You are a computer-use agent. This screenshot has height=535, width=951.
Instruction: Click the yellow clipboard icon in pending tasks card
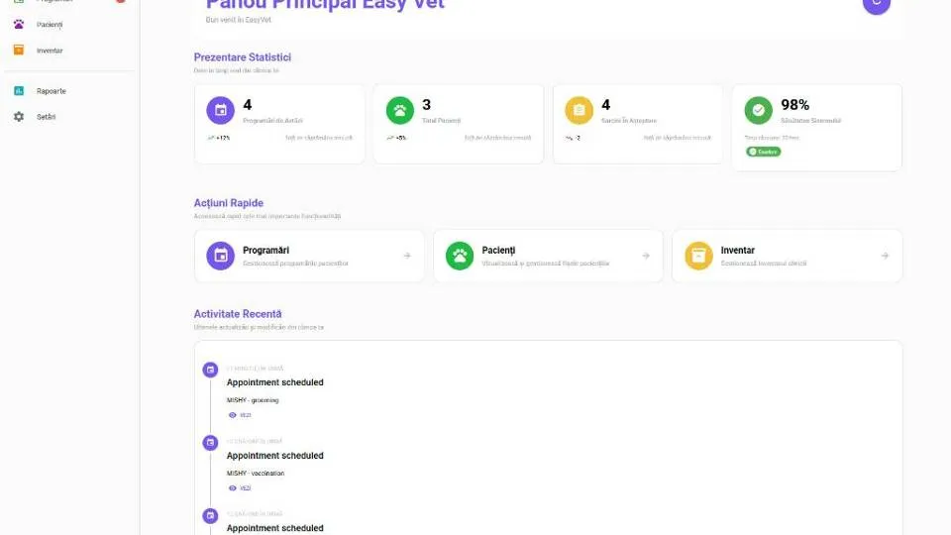click(580, 110)
